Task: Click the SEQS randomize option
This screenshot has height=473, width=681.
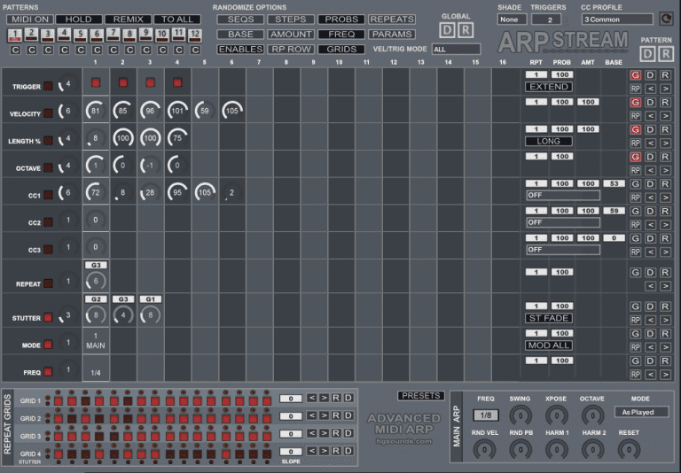Action: click(x=240, y=19)
